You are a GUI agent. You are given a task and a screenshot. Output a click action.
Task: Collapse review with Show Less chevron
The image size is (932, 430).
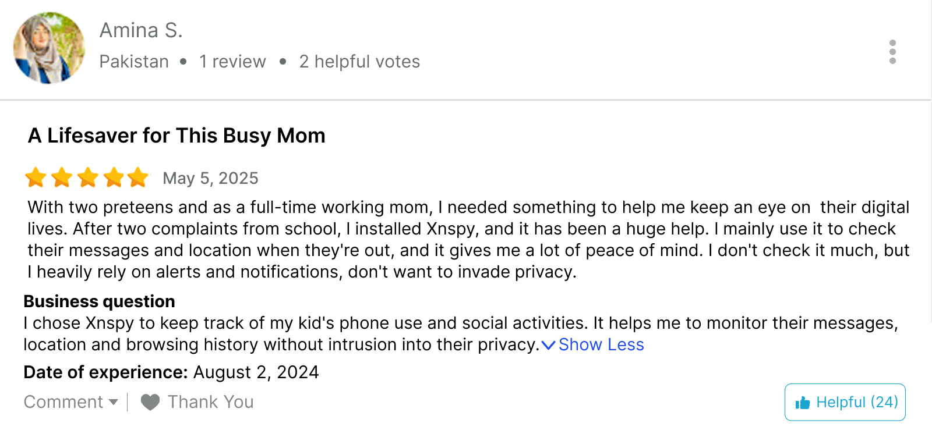pyautogui.click(x=548, y=345)
